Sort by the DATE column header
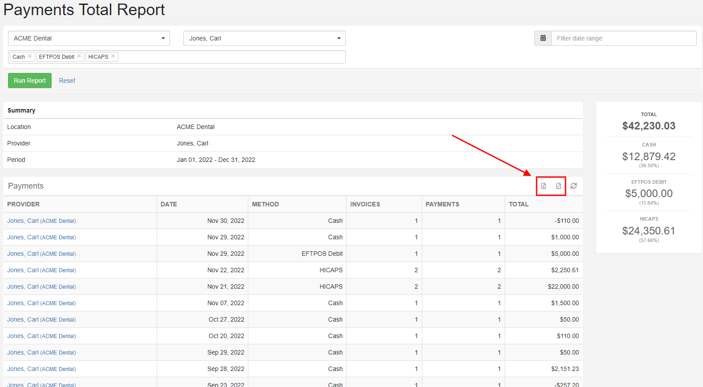This screenshot has height=387, width=703. (169, 204)
